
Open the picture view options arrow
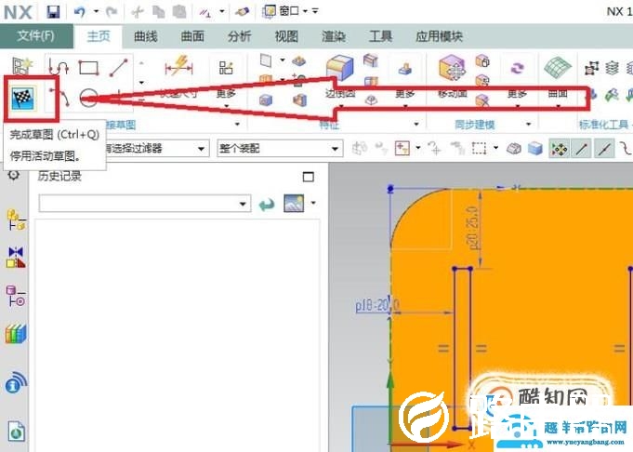click(313, 203)
